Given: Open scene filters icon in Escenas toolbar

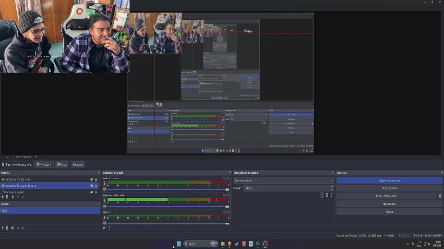Looking at the screenshot, I should point(12,228).
